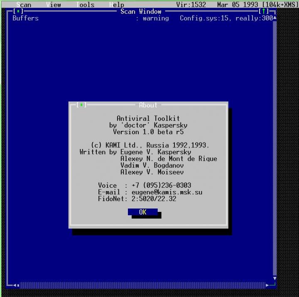Click the horizontal scroll-left arrow in Scan Window
Viewport: 299px width, 297px height.
click(x=15, y=285)
